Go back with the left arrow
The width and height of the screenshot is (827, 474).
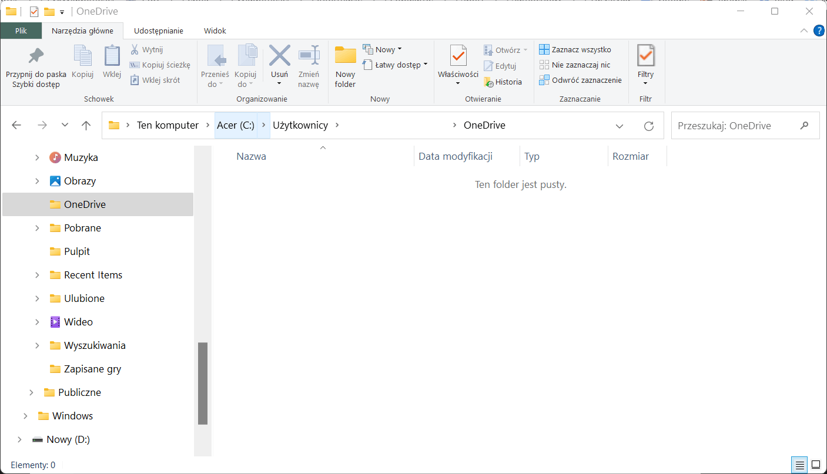[16, 125]
